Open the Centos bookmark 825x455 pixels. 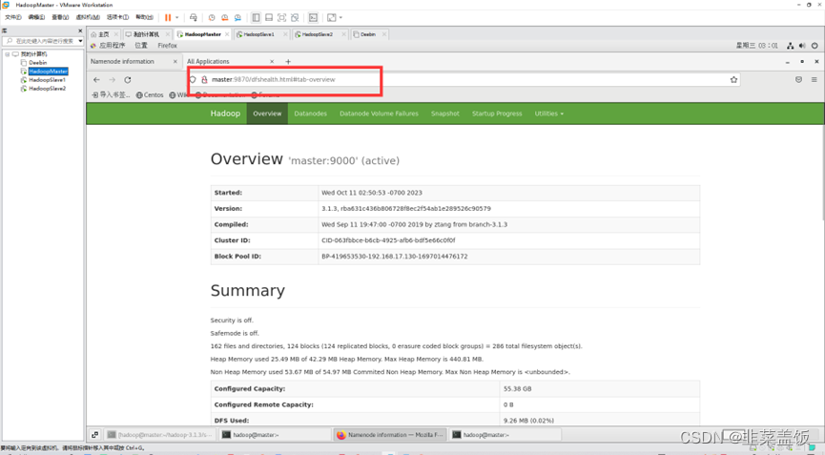(x=150, y=95)
